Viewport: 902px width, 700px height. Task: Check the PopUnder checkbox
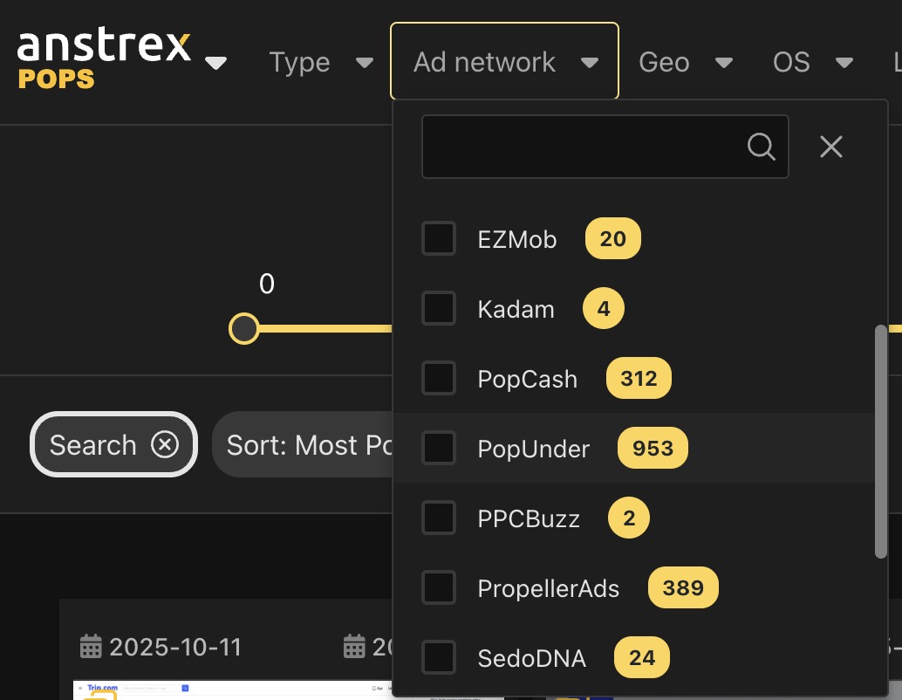(x=439, y=448)
